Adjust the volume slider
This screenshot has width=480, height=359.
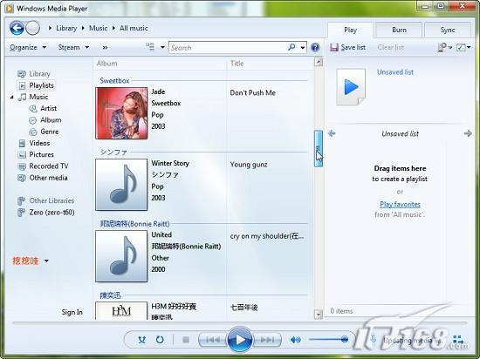tap(328, 339)
